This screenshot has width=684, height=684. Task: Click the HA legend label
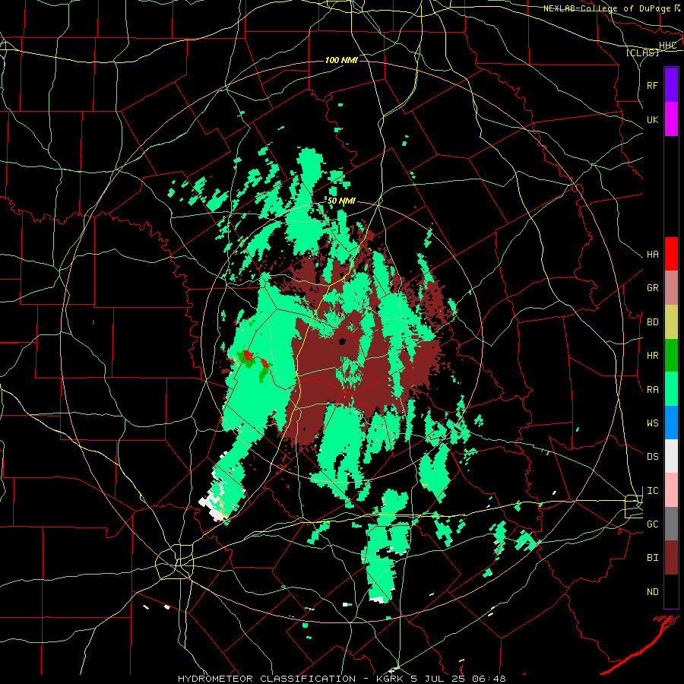[652, 254]
